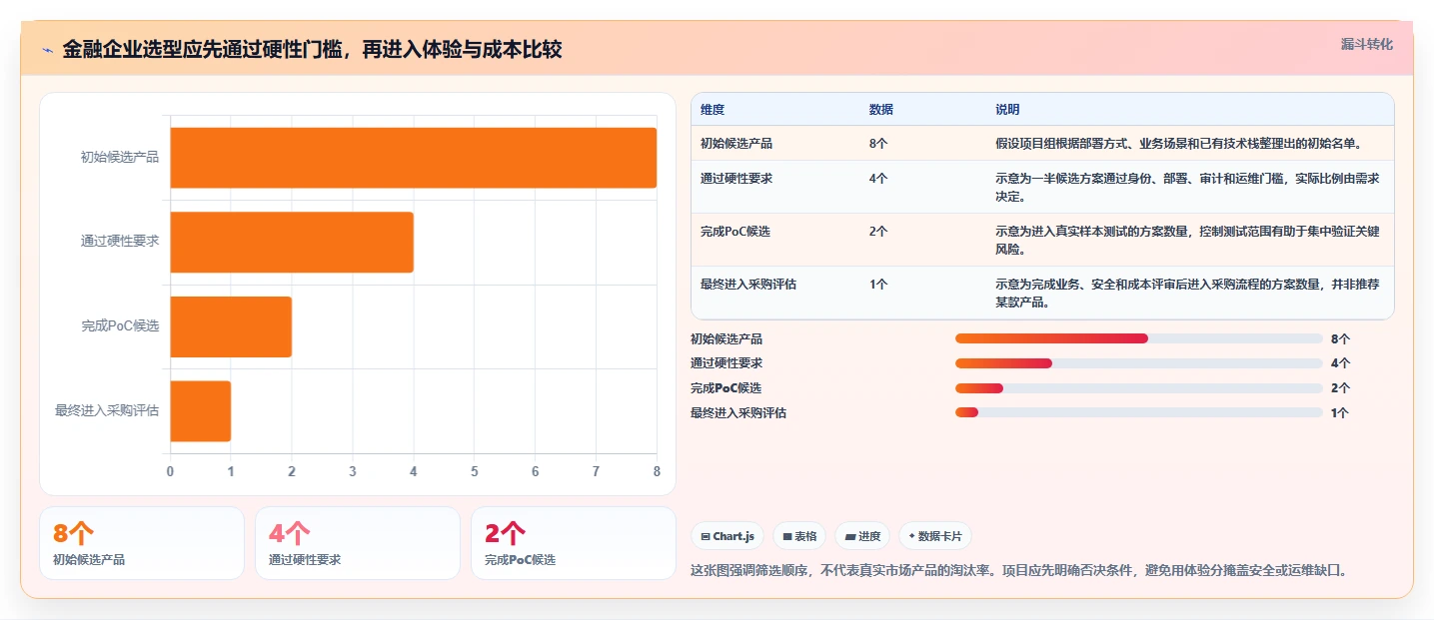Select the 进度 chip
The width and height of the screenshot is (1434, 620).
tap(862, 536)
